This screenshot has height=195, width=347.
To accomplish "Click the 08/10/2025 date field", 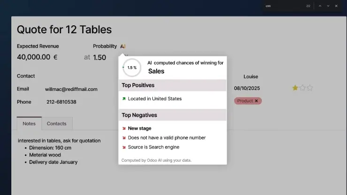I will [x=247, y=88].
